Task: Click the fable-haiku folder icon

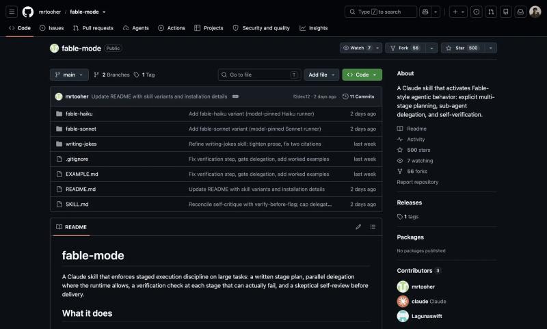Action: pos(59,114)
